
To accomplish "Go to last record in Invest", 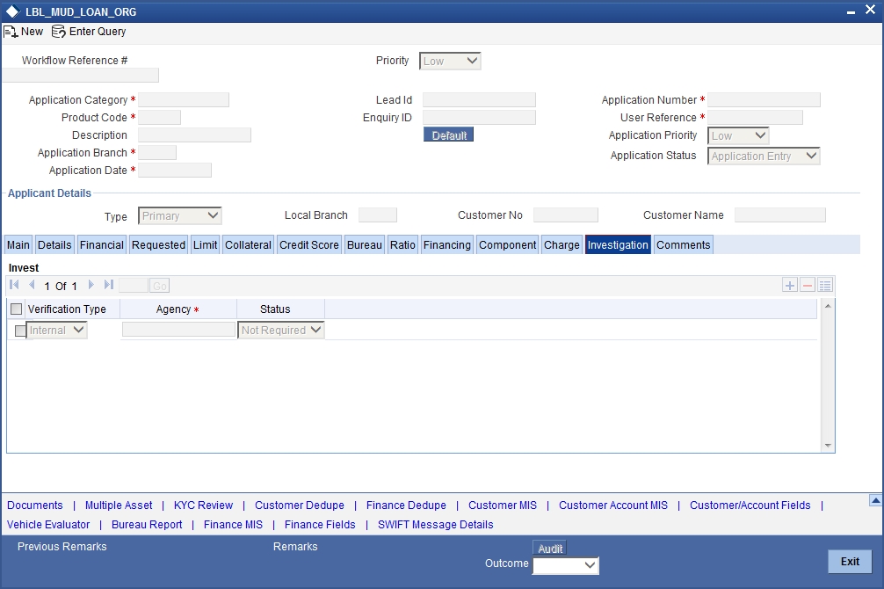I will 109,285.
